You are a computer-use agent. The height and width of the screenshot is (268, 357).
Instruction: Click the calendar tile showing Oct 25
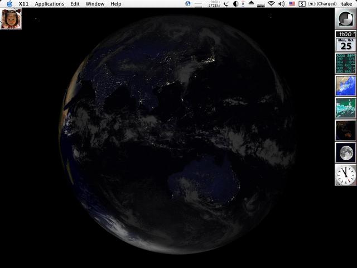(345, 45)
